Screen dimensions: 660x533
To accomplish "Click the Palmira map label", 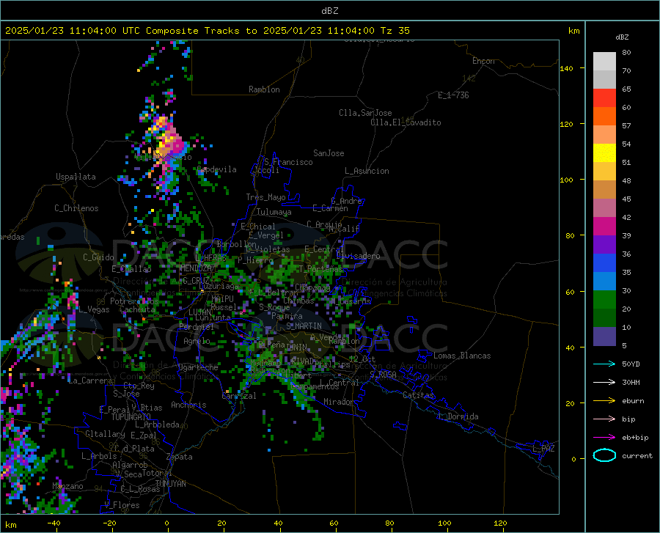I will [x=287, y=315].
